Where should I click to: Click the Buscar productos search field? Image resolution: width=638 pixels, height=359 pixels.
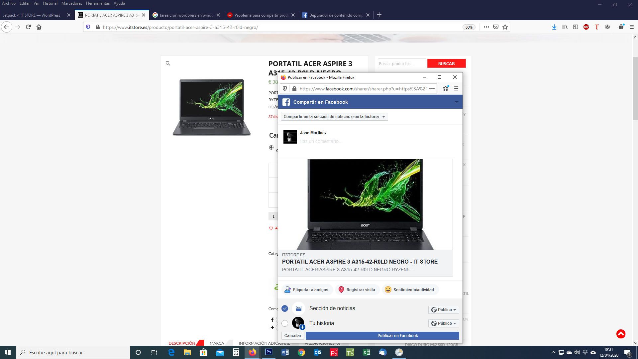402,63
